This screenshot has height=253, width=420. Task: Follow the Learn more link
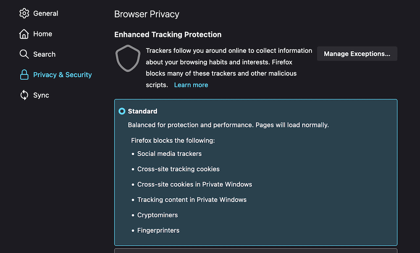(x=191, y=85)
